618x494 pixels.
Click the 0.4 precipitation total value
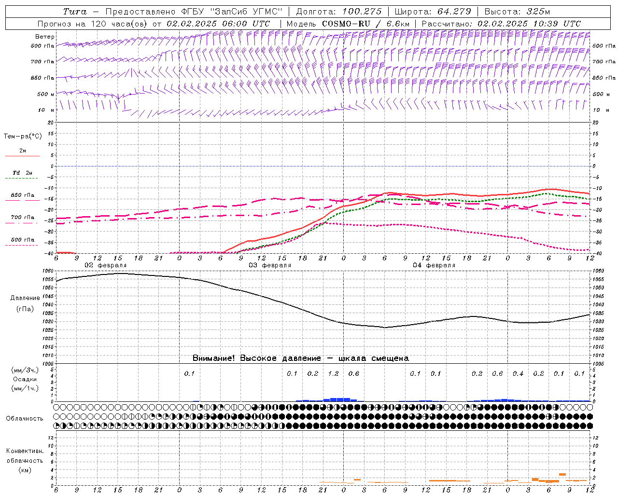click(x=518, y=374)
